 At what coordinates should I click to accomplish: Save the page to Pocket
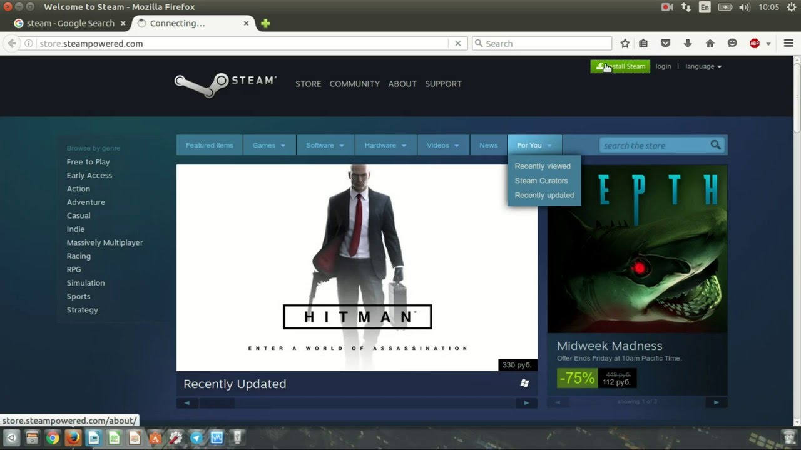pyautogui.click(x=665, y=44)
